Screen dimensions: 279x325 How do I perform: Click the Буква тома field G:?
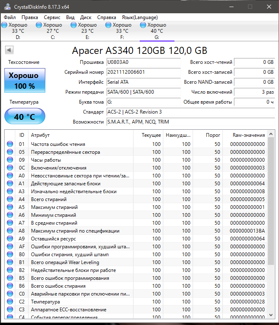144,102
